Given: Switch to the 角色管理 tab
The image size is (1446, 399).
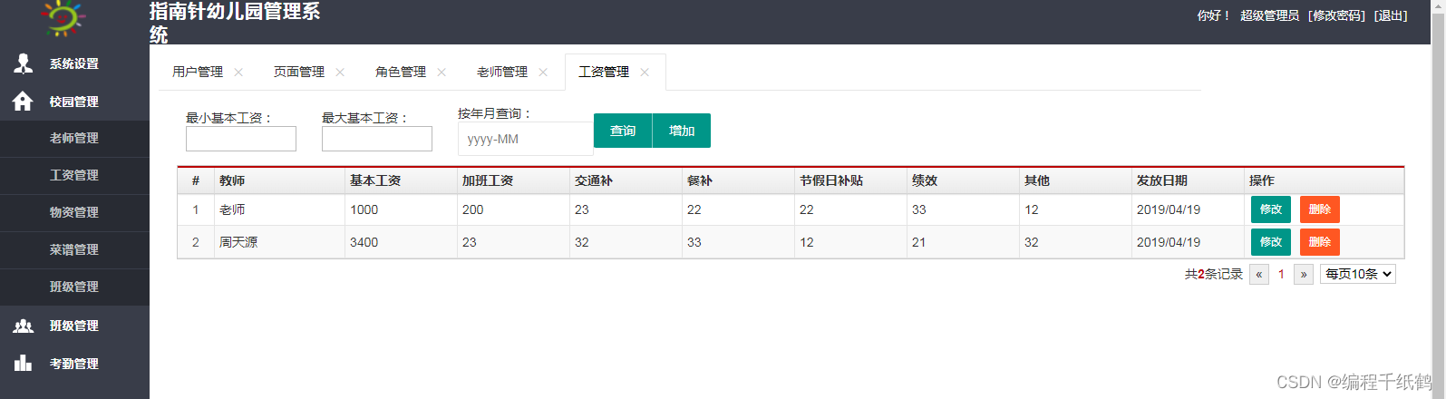Looking at the screenshot, I should (x=401, y=72).
